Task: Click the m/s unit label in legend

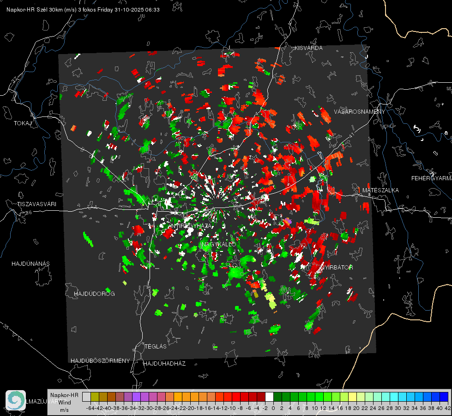Action: coord(64,410)
